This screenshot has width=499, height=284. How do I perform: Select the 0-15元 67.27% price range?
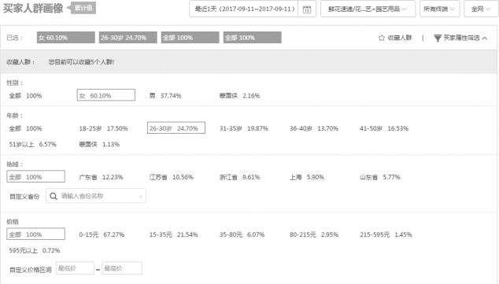(x=102, y=234)
